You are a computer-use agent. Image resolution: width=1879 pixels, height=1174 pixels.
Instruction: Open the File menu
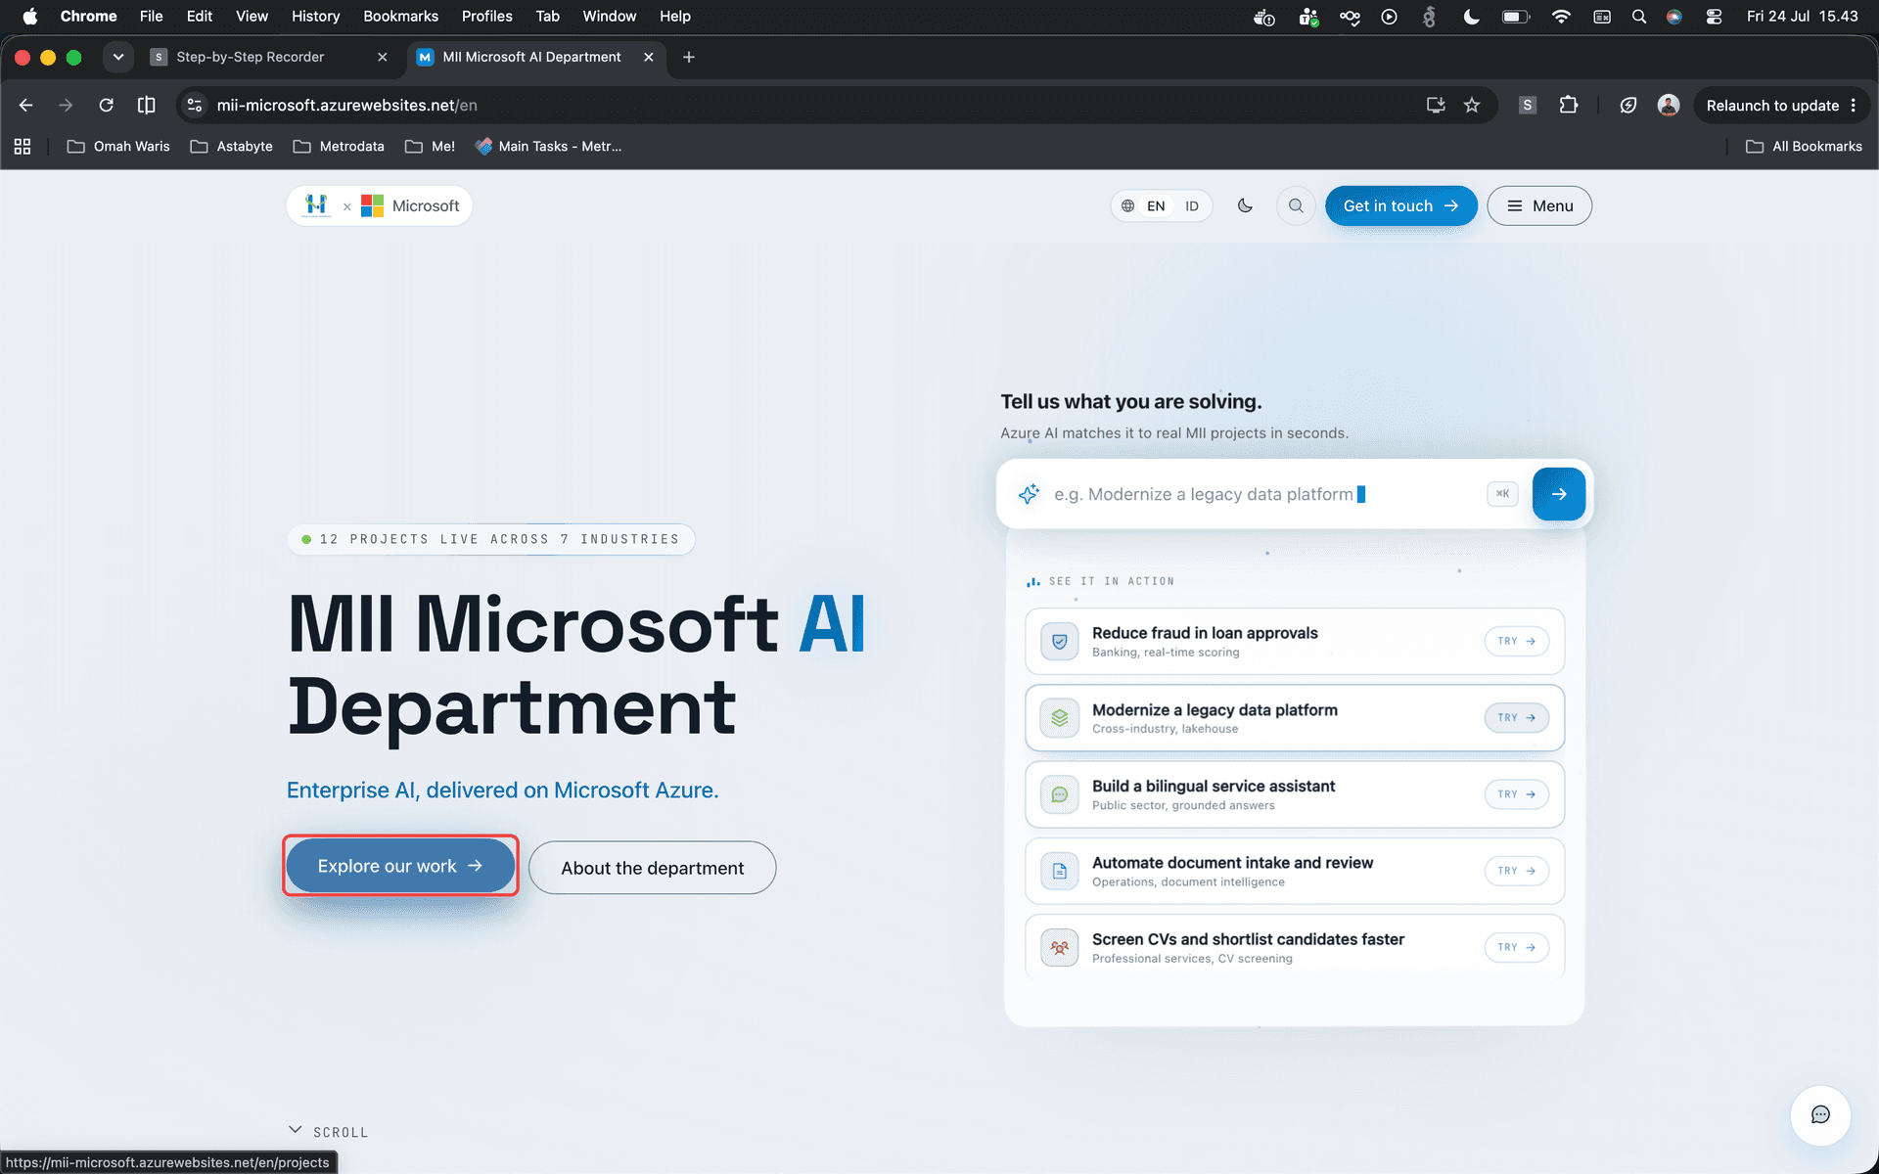151,16
